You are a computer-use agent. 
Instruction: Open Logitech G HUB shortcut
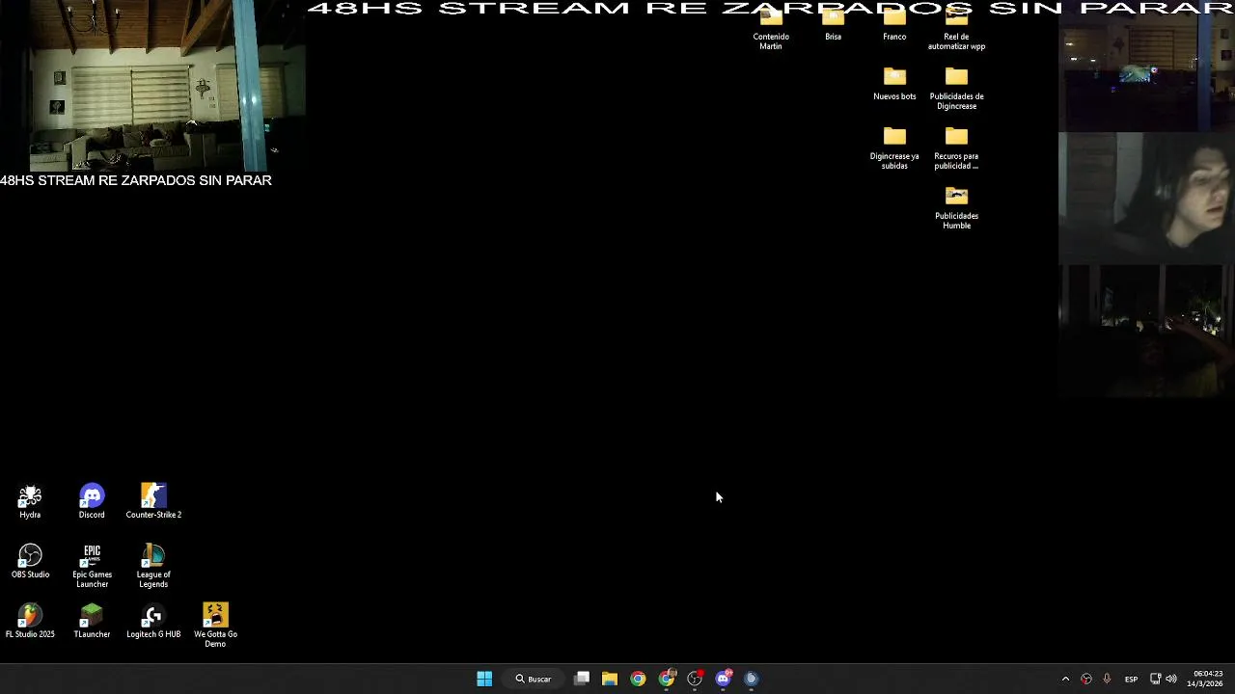click(x=153, y=622)
